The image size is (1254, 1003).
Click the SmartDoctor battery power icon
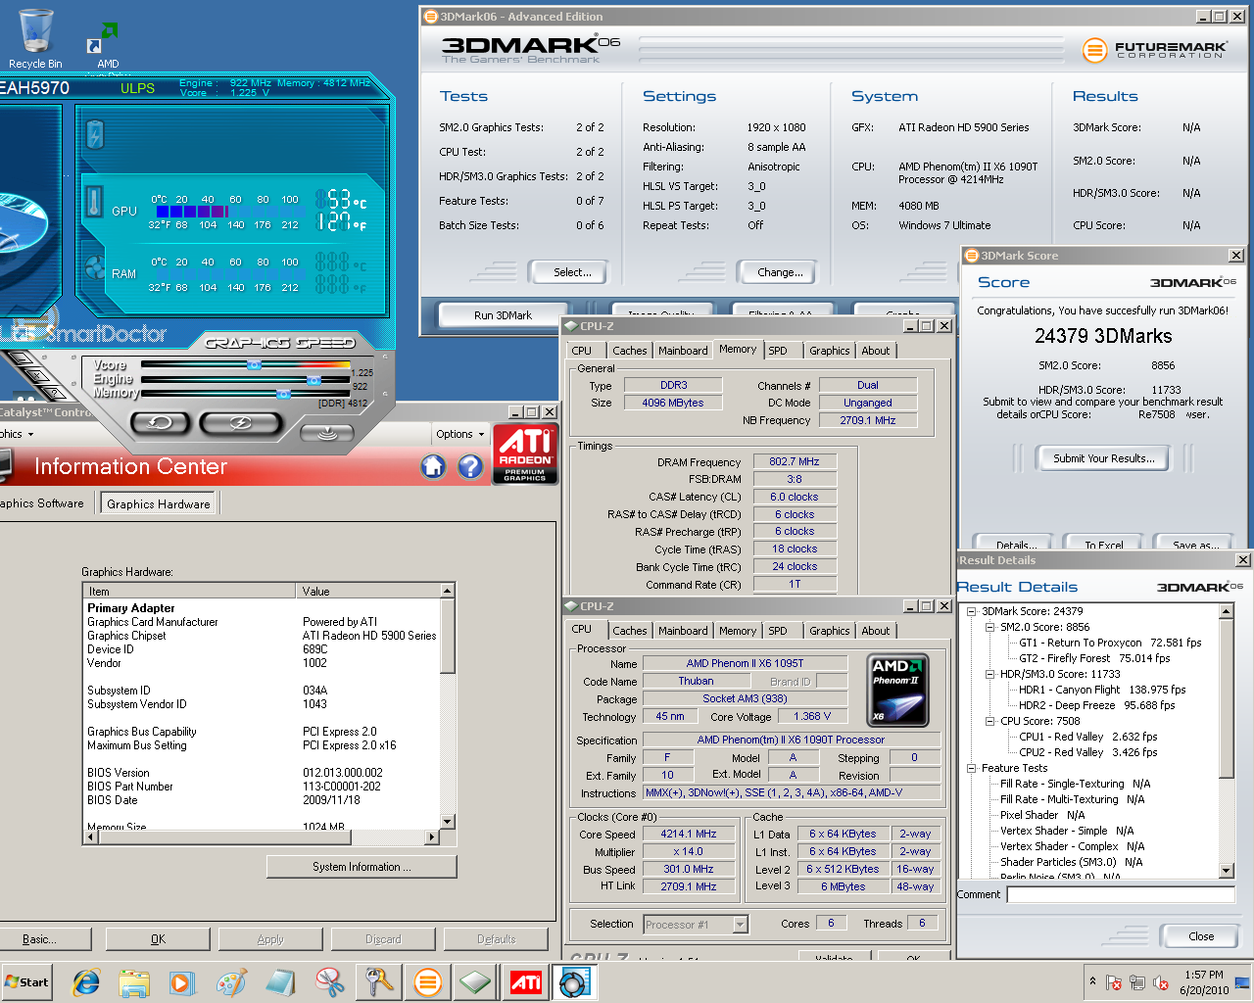click(95, 133)
